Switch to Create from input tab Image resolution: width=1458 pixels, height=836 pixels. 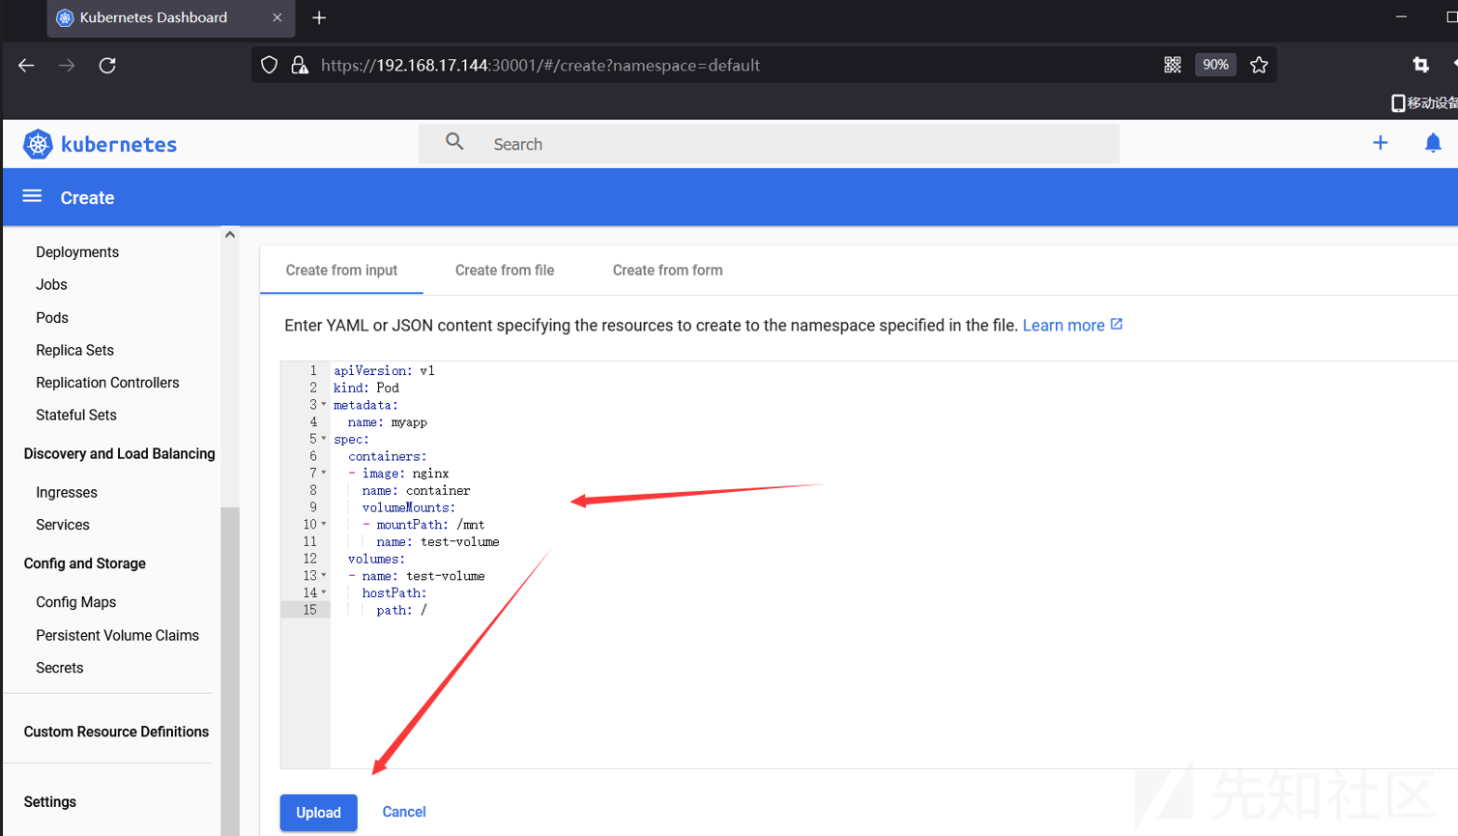pyautogui.click(x=341, y=271)
